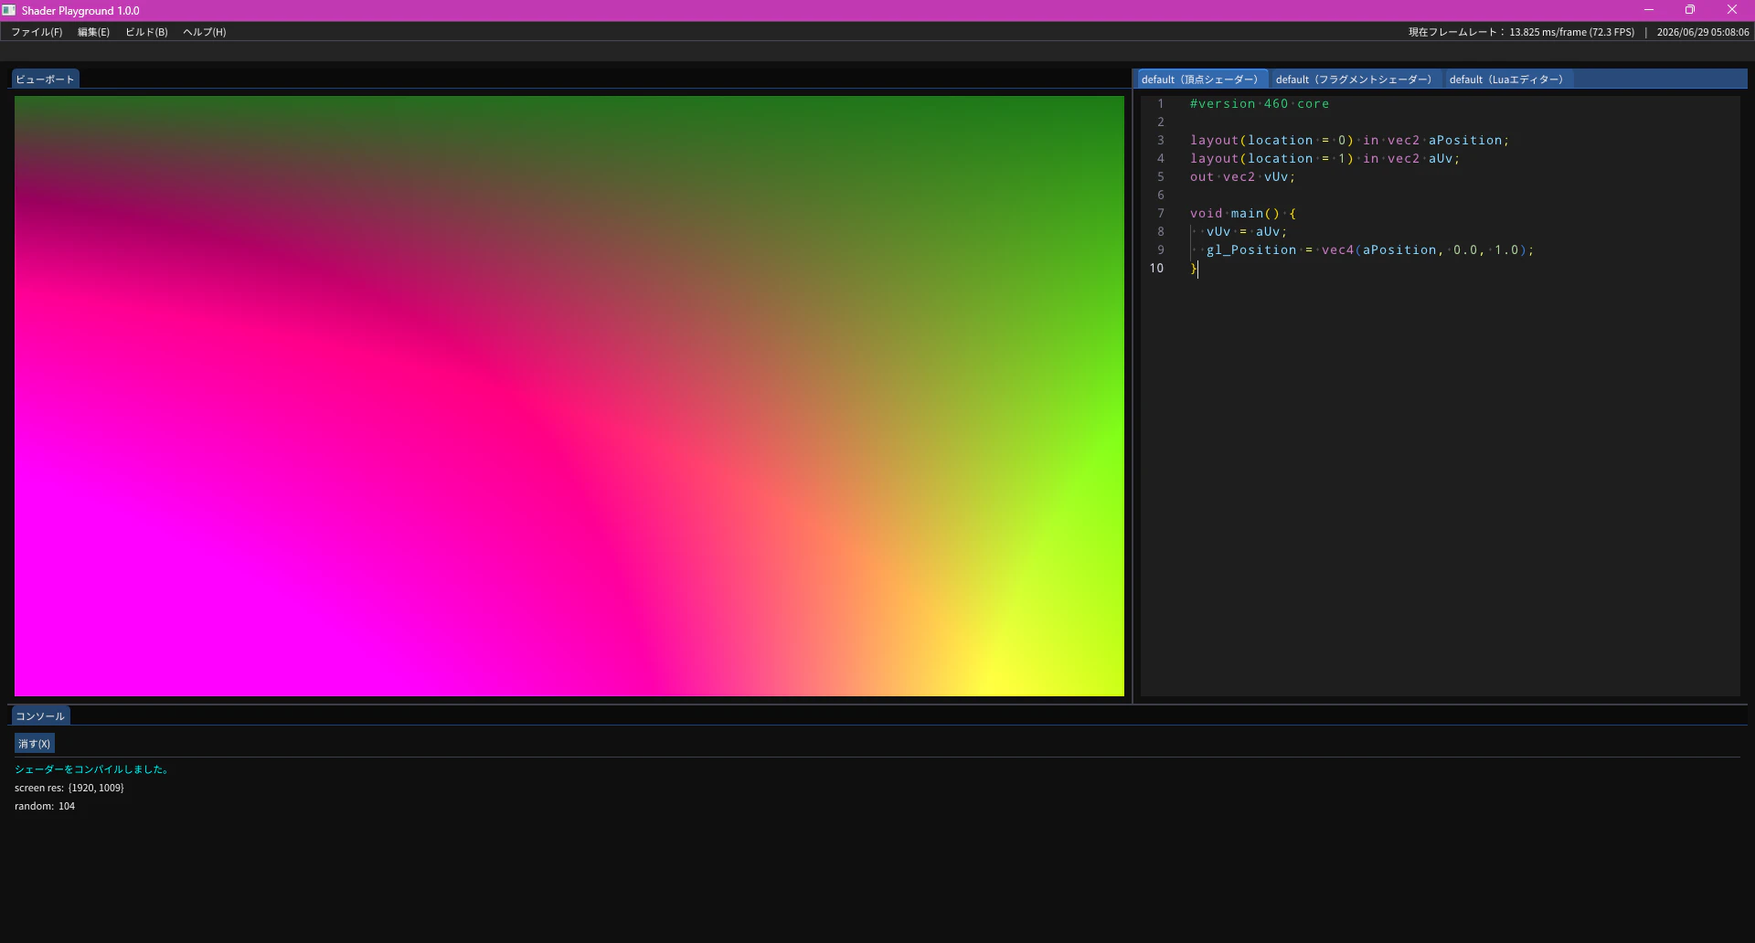Click the 'in vec2 aUv' layout line

pyautogui.click(x=1324, y=159)
